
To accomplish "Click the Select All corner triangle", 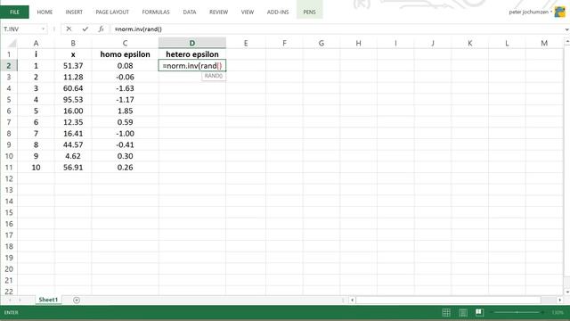I will point(12,44).
